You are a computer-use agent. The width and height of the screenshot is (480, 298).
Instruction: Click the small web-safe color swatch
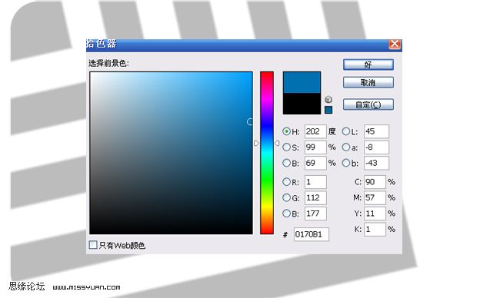(328, 110)
